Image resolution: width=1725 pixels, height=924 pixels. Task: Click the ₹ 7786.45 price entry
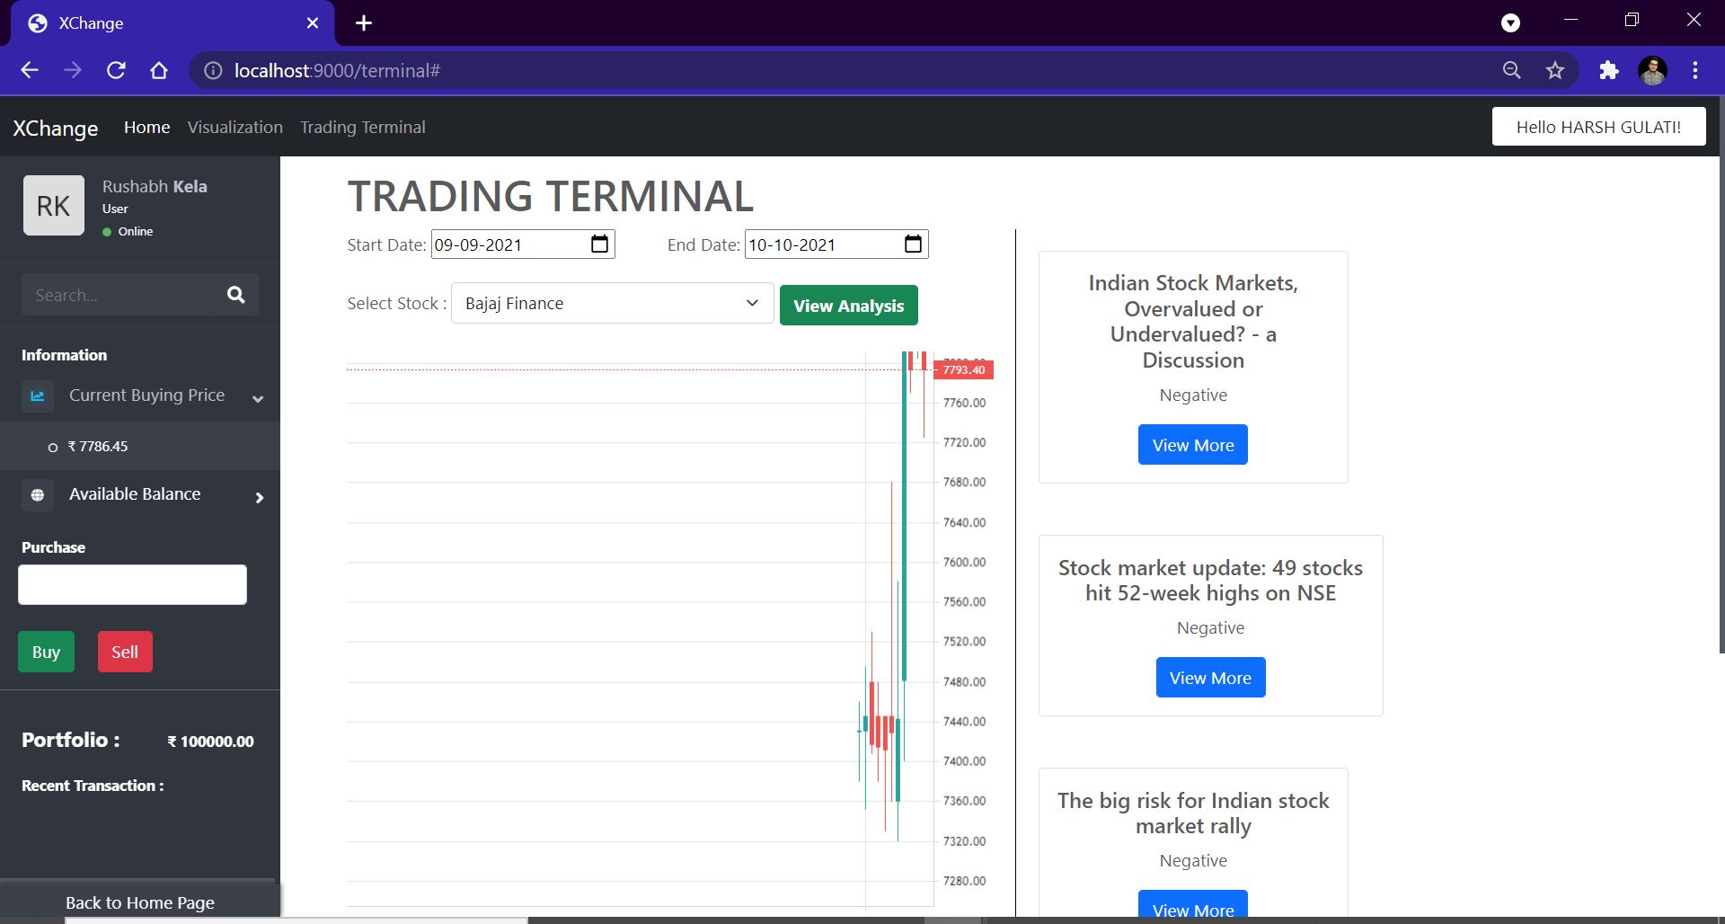(x=98, y=446)
